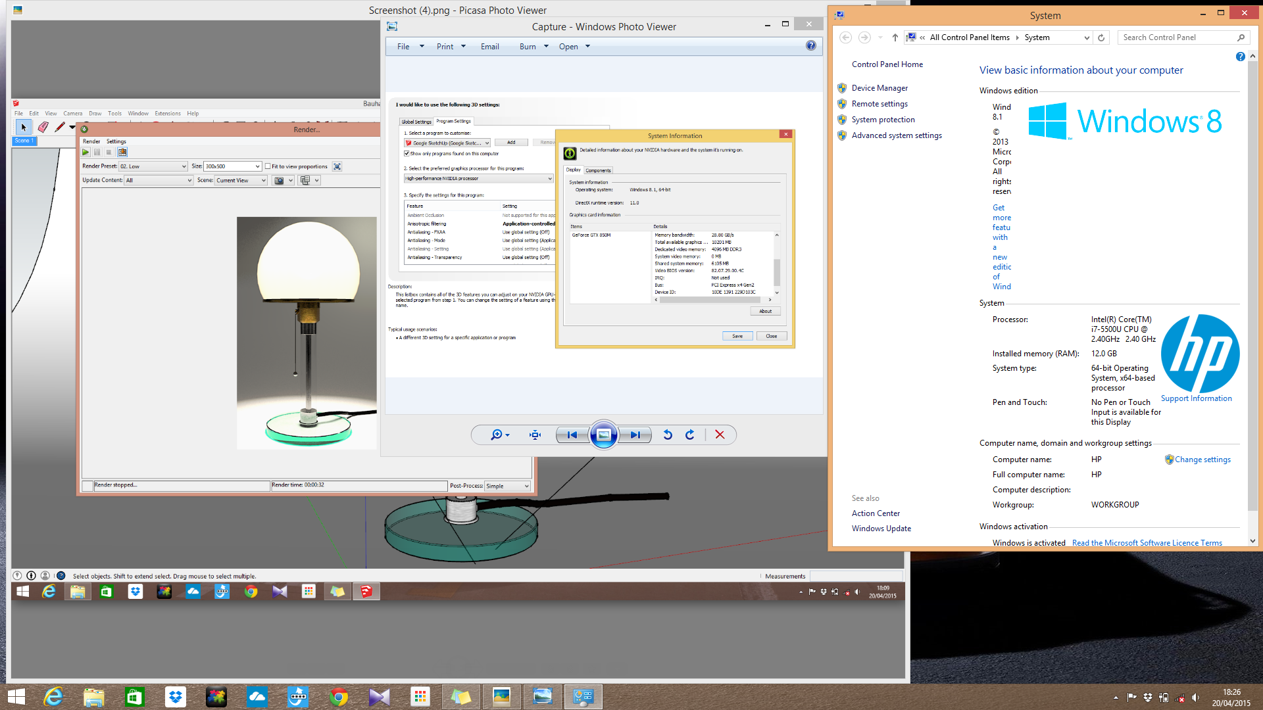The width and height of the screenshot is (1263, 710).
Task: Open Device Manager link
Action: tap(879, 88)
